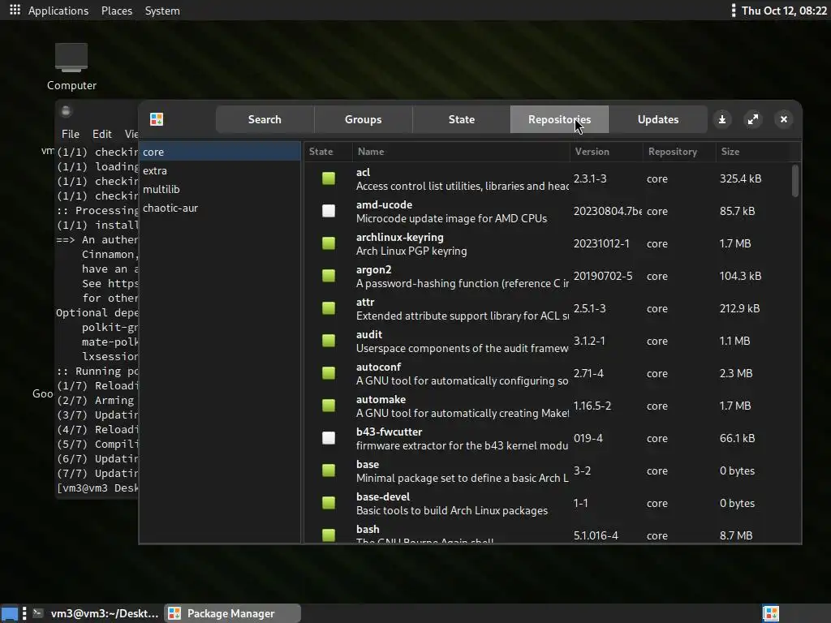Select the autoconf package name

378,367
